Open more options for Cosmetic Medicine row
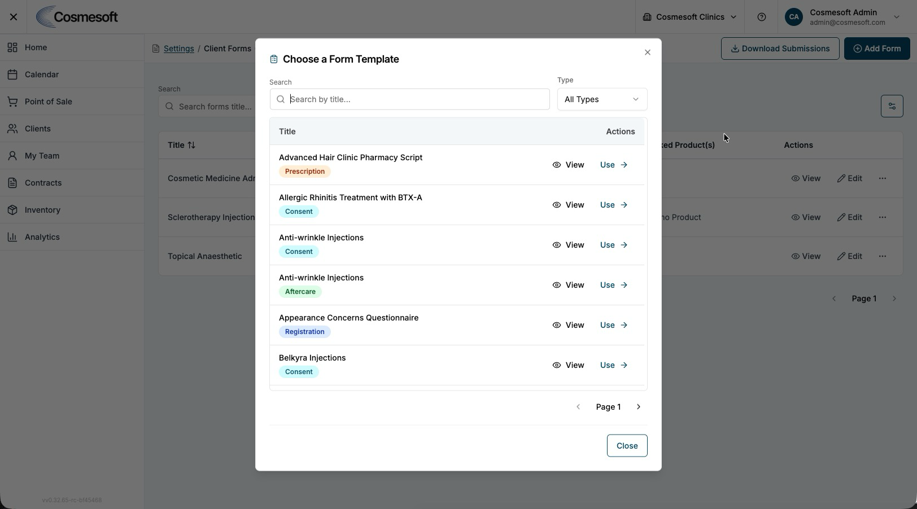 (x=883, y=178)
